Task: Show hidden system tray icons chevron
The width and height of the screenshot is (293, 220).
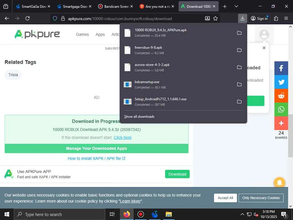Action: (x=242, y=214)
